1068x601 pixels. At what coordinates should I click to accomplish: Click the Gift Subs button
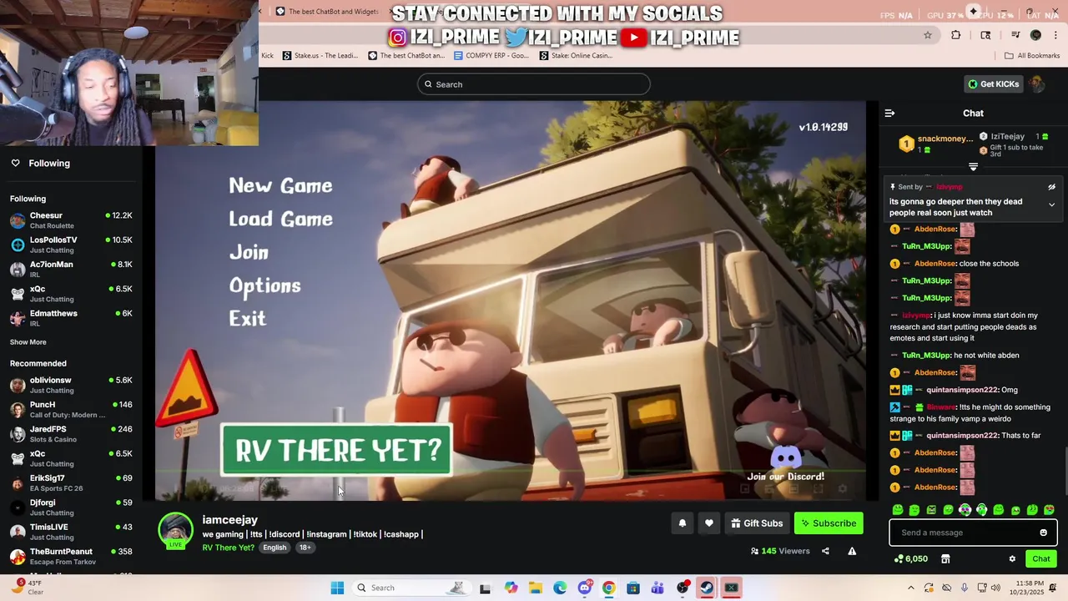[757, 523]
